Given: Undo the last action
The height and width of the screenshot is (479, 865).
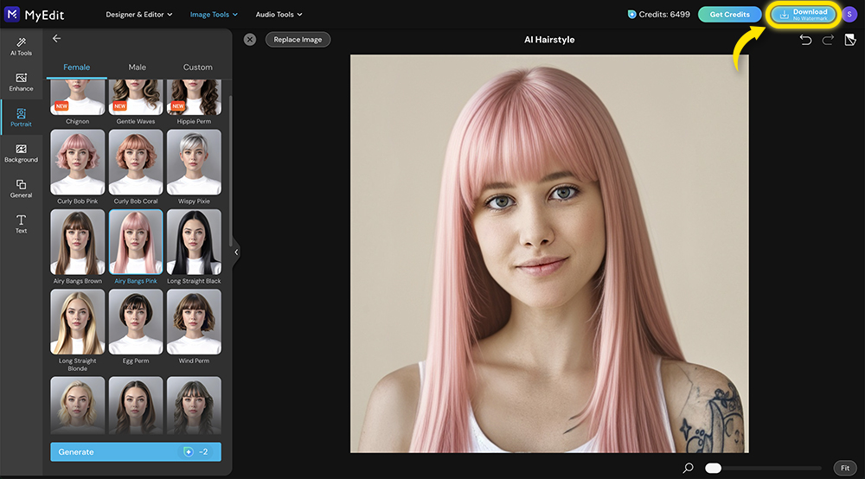Looking at the screenshot, I should [x=805, y=40].
